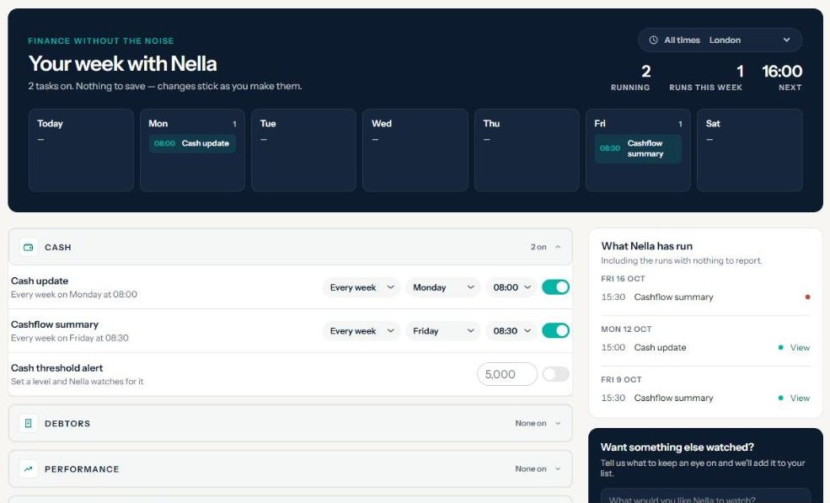Open Cash update day dropdown Monday
Image resolution: width=830 pixels, height=503 pixels.
point(443,287)
